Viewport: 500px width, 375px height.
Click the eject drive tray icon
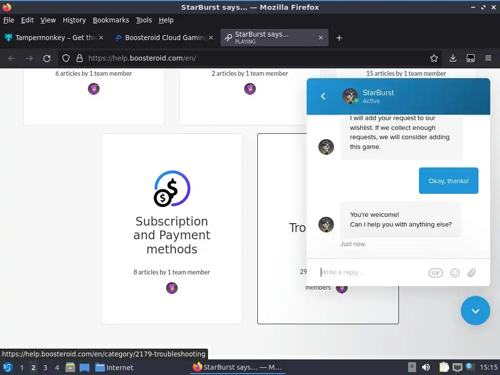click(x=412, y=367)
